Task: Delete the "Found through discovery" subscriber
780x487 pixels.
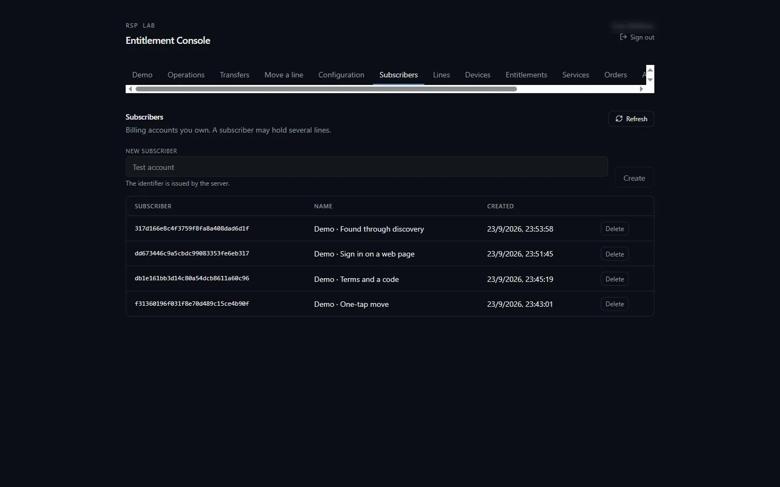Action: tap(615, 229)
